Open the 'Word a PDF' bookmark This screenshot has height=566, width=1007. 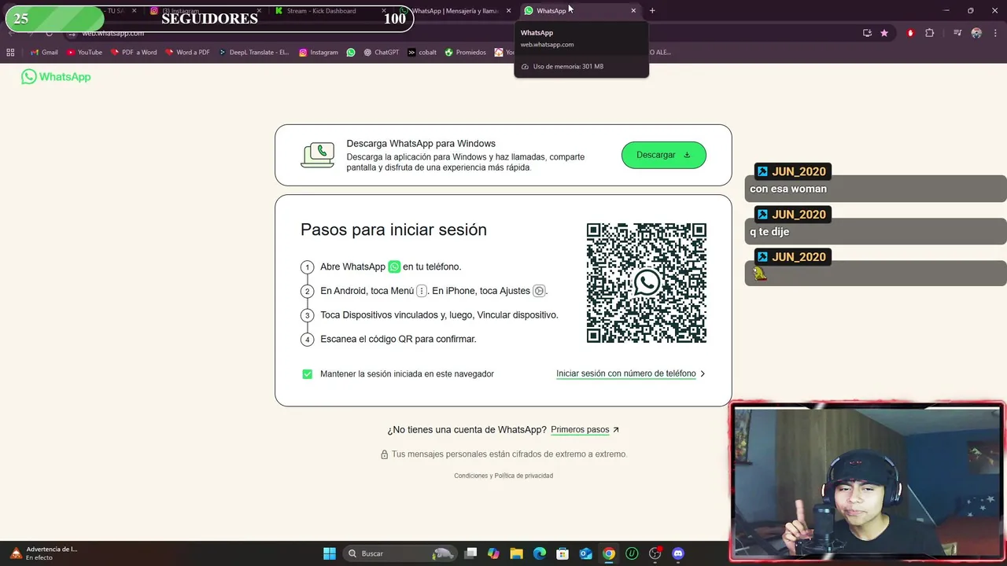click(x=188, y=53)
